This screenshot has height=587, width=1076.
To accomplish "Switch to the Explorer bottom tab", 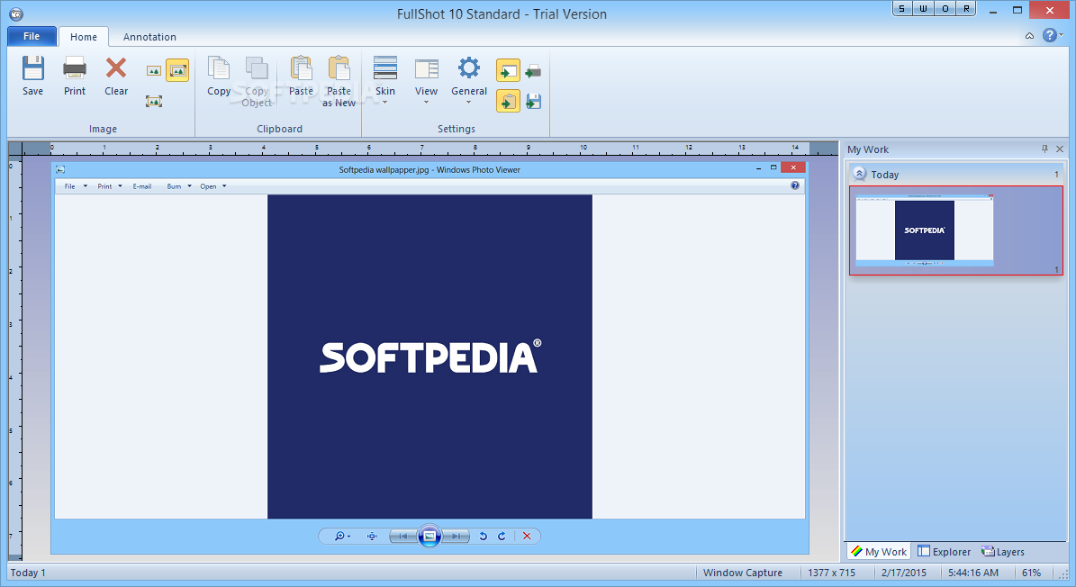I will click(x=945, y=551).
